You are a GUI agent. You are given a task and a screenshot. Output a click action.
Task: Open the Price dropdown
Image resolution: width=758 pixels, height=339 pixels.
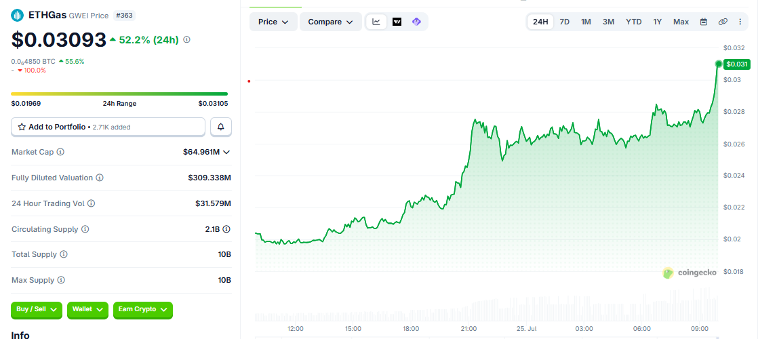click(x=274, y=22)
